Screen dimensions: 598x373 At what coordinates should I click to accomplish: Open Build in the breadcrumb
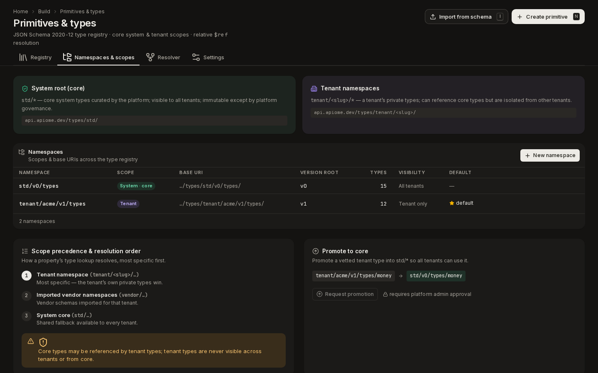[x=44, y=12]
